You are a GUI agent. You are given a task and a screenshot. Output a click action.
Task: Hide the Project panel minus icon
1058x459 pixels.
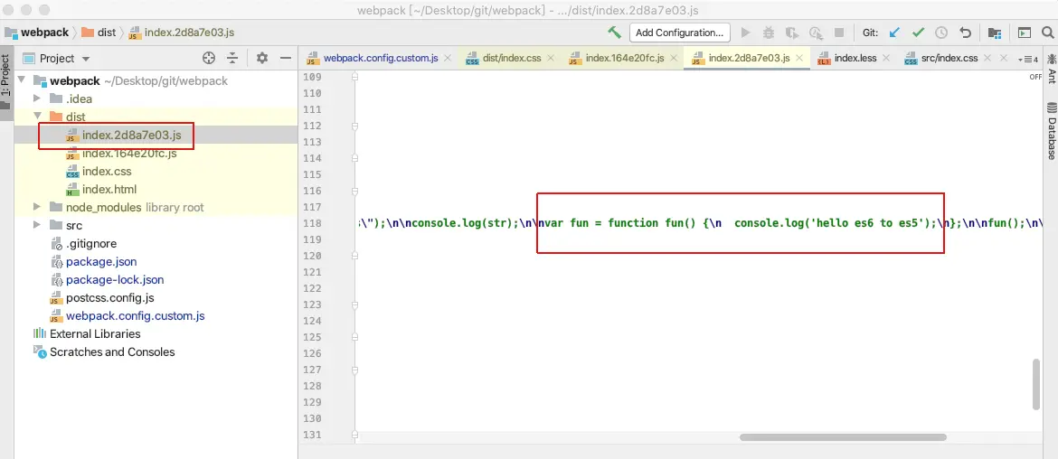(286, 58)
